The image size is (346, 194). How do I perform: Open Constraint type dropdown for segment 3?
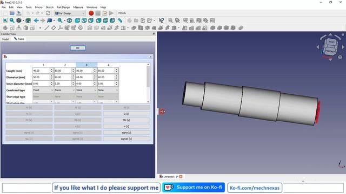click(86, 90)
